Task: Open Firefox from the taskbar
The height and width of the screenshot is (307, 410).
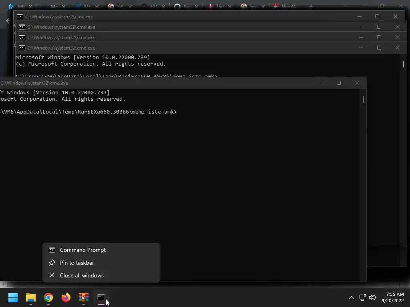Action: tap(66, 297)
